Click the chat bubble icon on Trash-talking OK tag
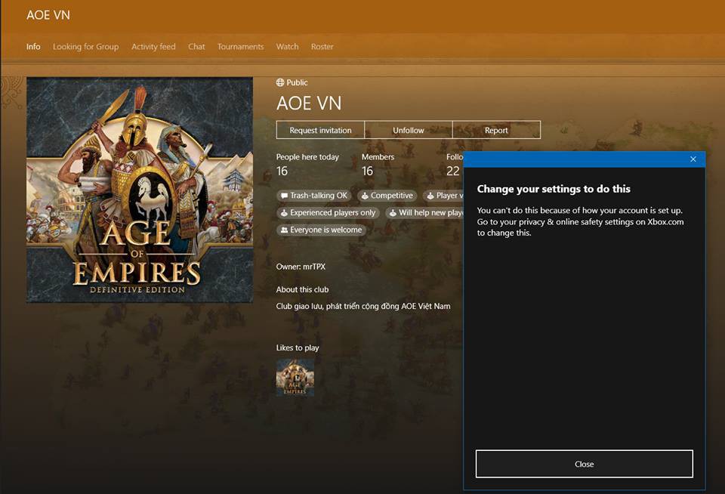Viewport: 725px width, 494px height. pos(285,195)
